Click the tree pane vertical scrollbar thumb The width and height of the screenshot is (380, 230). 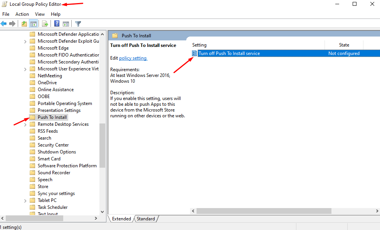(102, 145)
